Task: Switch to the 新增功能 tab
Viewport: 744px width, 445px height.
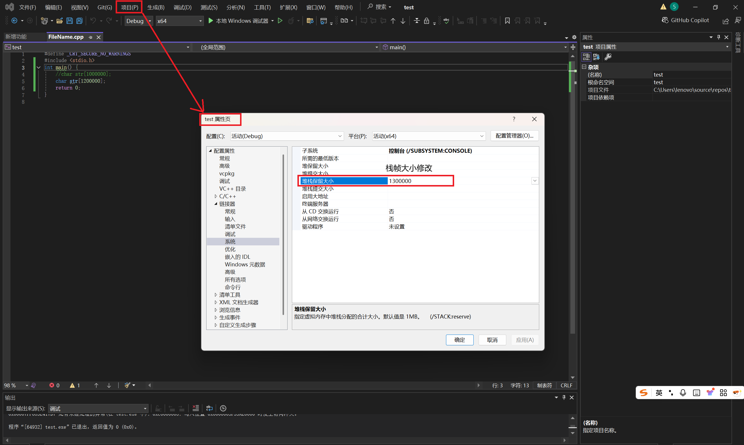Action: coord(16,37)
